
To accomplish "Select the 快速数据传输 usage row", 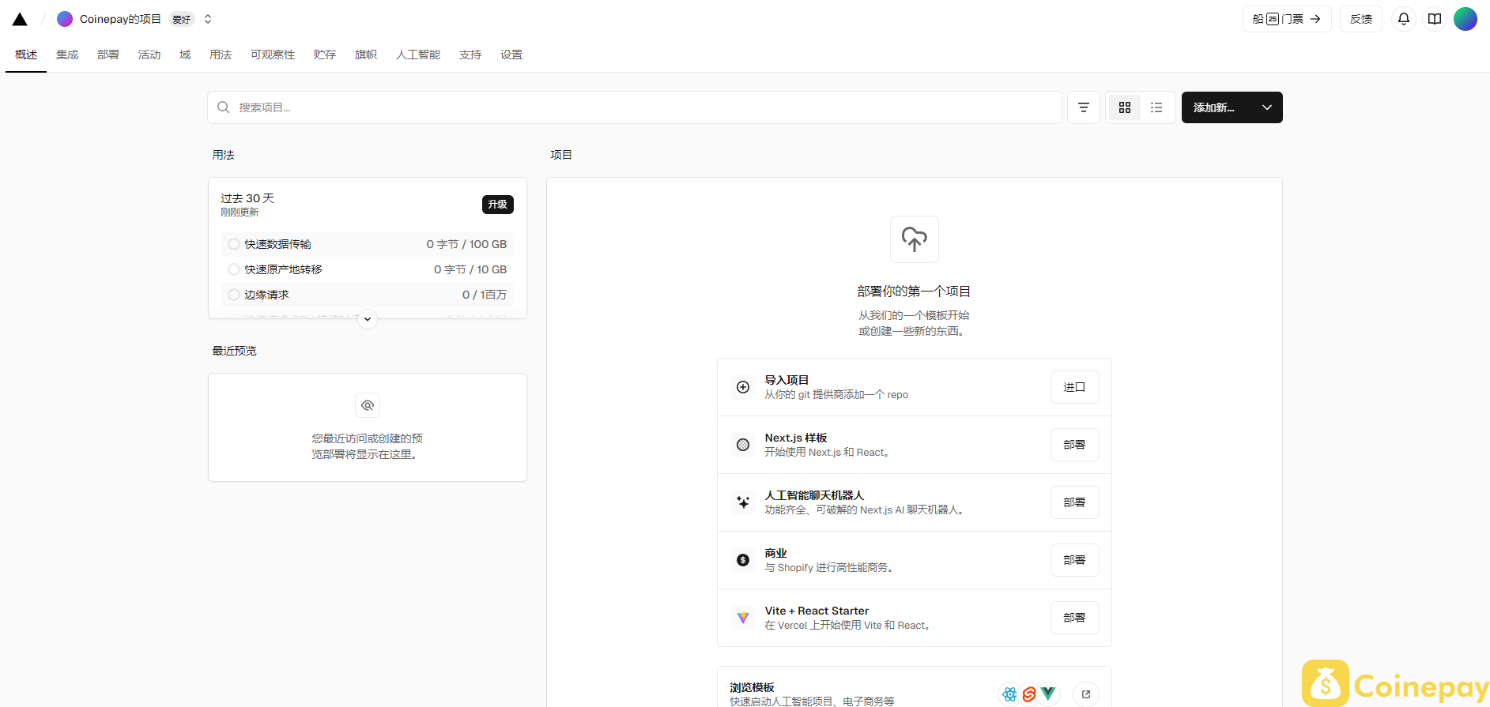I will coord(368,244).
